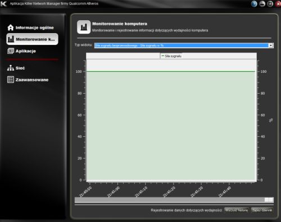This screenshot has height=222, width=281.
Task: Minimize the Killer Network Manager window
Action: click(x=262, y=4)
